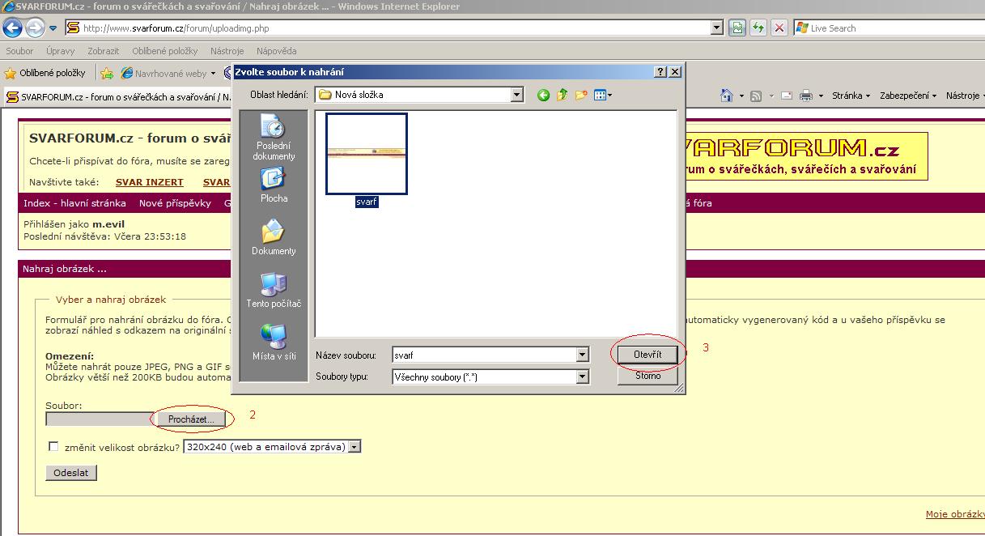Click the svarforum.cz address bar
This screenshot has width=985, height=536.
[x=387, y=28]
